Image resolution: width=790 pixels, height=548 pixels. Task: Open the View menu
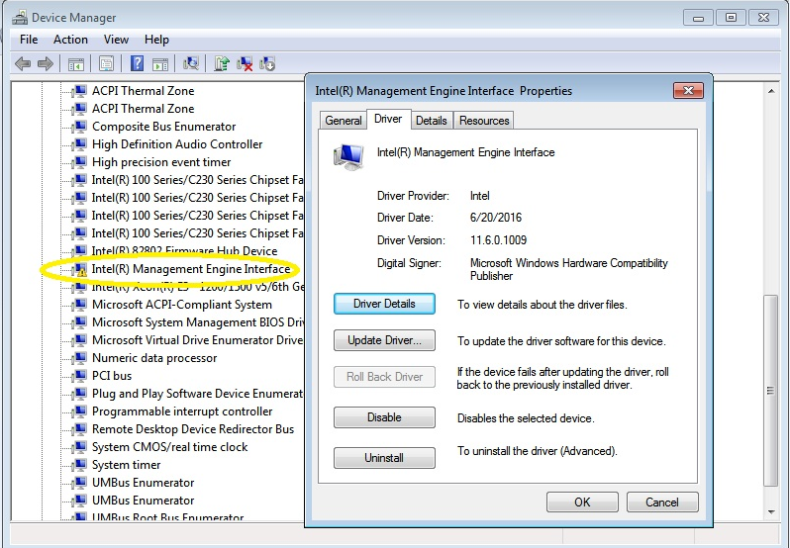pyautogui.click(x=116, y=40)
